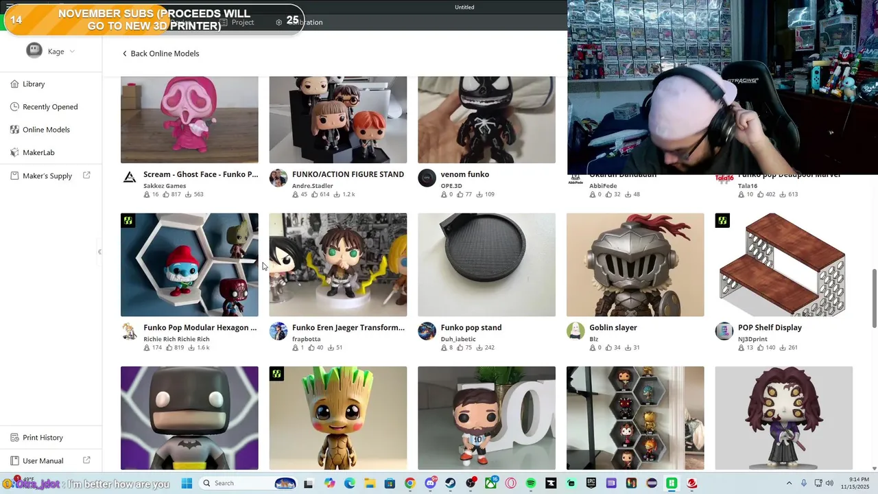Click the frapbotta author avatar

pos(278,331)
